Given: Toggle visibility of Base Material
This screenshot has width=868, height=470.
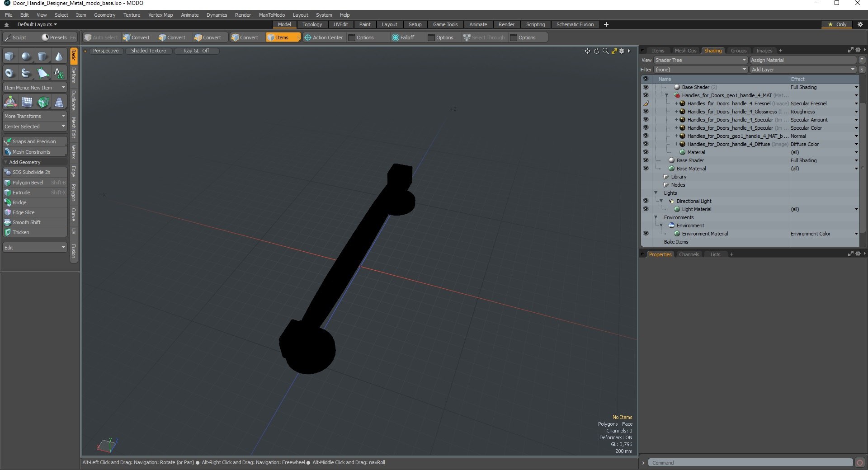Looking at the screenshot, I should pyautogui.click(x=646, y=169).
